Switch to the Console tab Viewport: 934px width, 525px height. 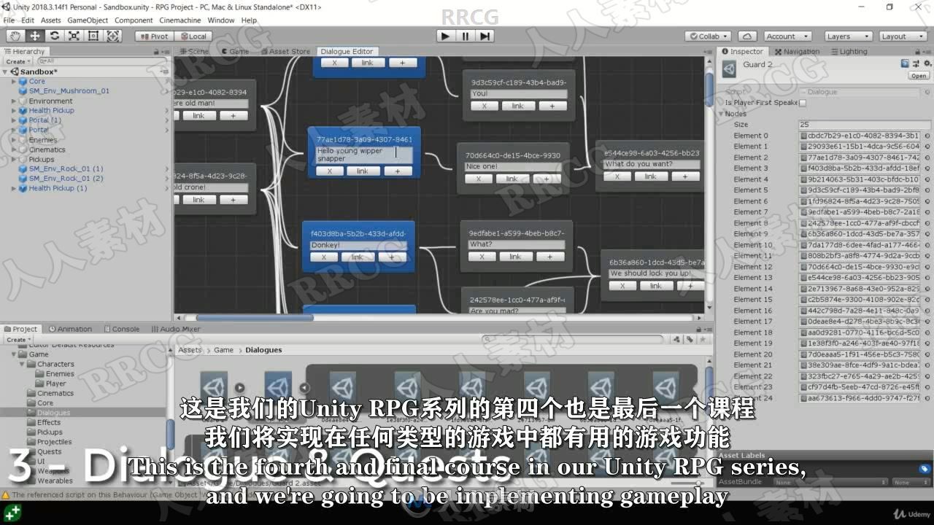point(121,329)
